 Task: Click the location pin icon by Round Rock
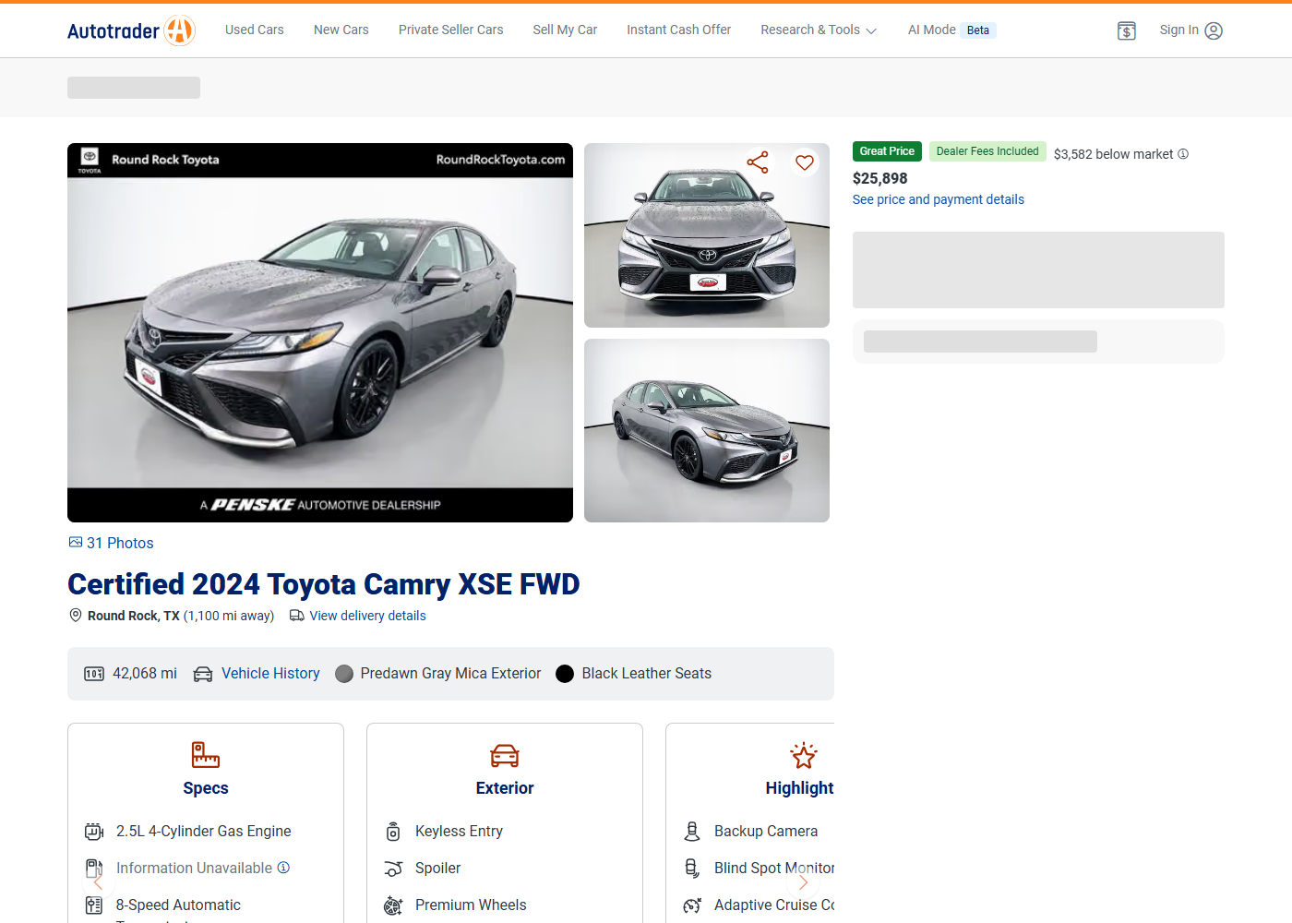[x=76, y=616]
